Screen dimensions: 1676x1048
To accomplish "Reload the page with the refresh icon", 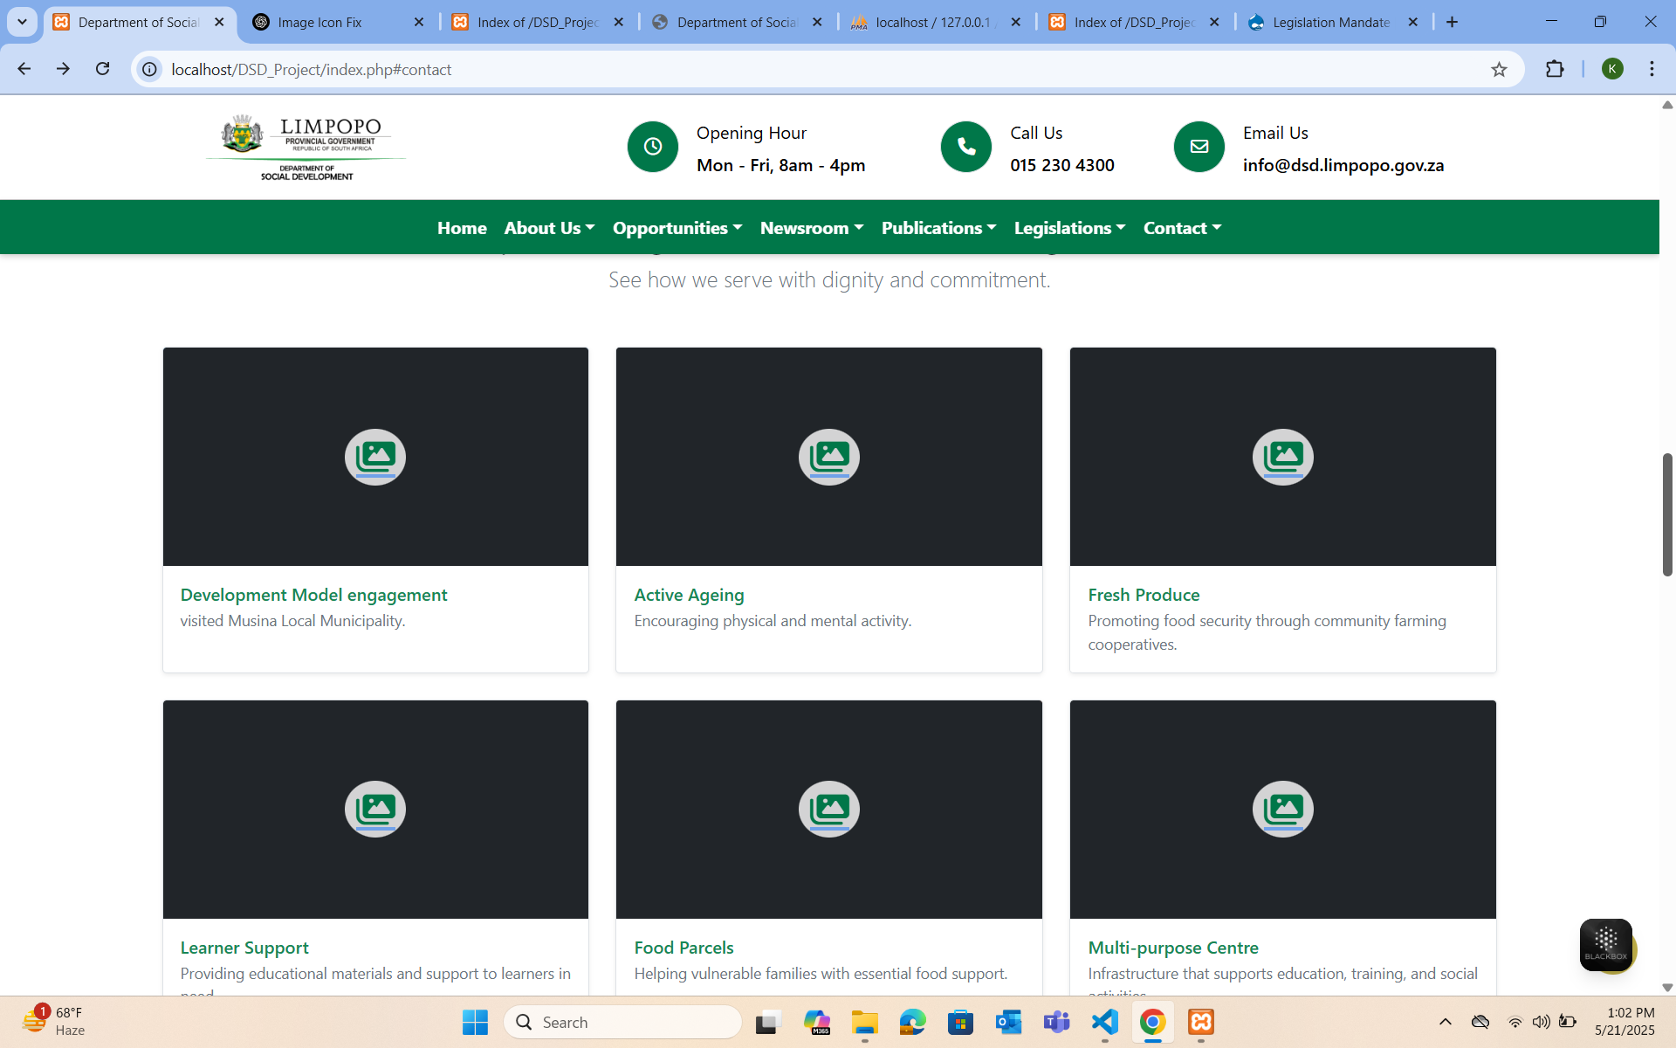I will [x=103, y=69].
